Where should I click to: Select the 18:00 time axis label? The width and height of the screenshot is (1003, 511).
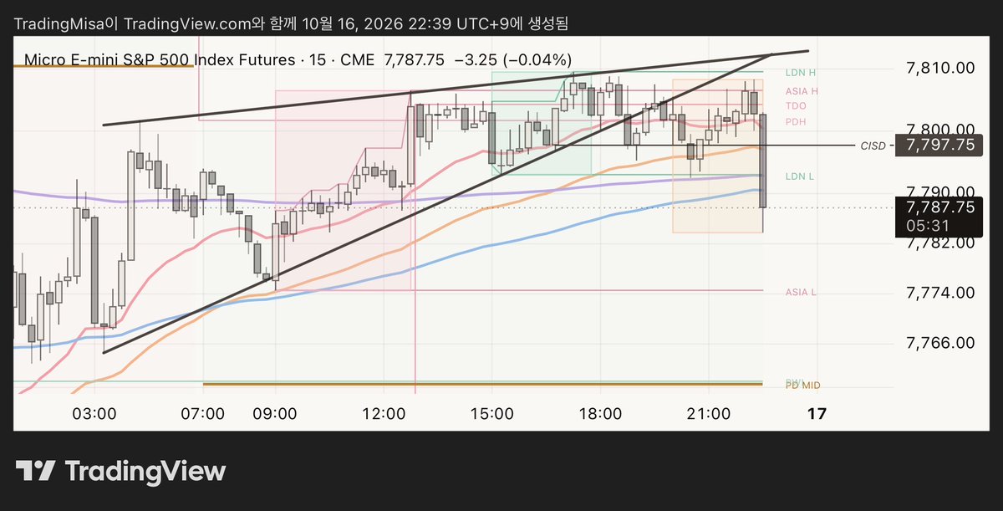click(600, 413)
